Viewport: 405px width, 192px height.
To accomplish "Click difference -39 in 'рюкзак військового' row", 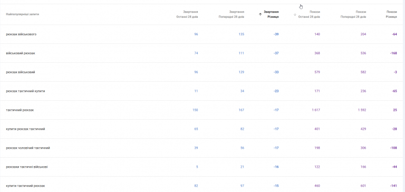I will coord(276,34).
